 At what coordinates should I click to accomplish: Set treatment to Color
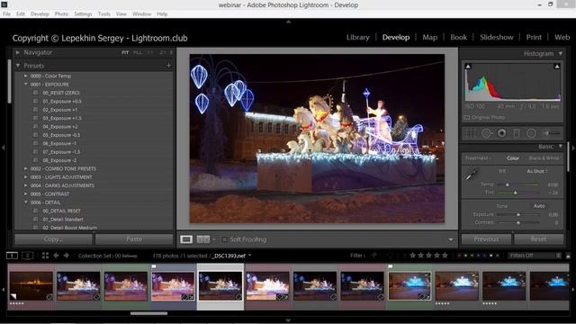[x=513, y=158]
